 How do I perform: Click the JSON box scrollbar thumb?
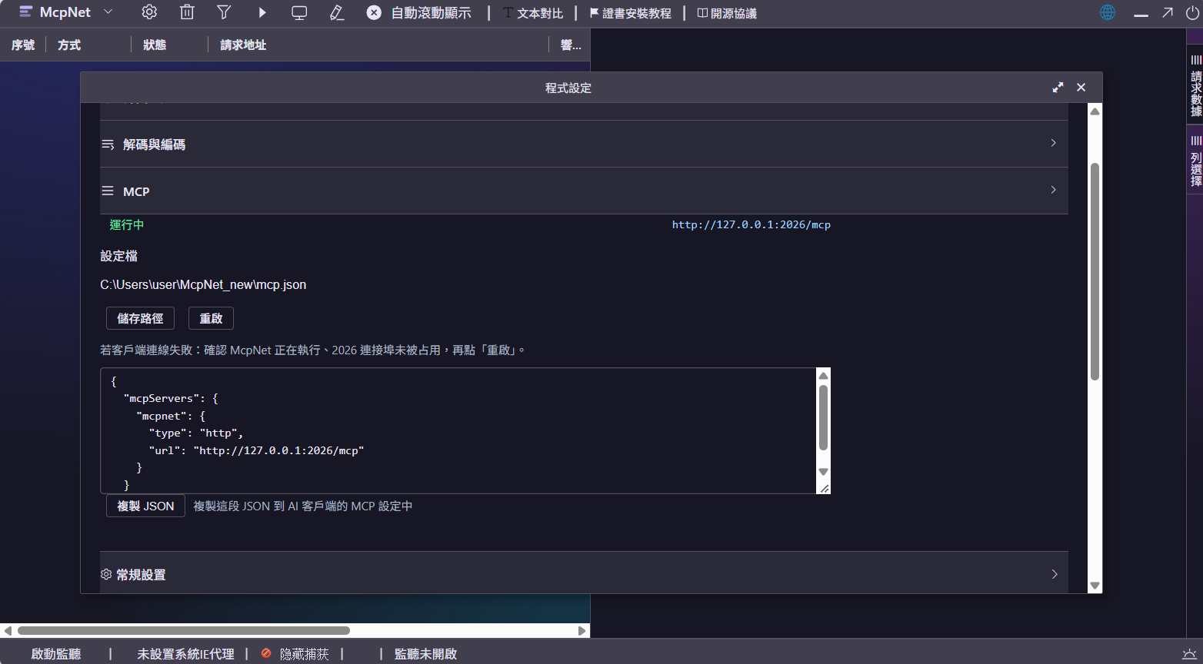point(823,418)
